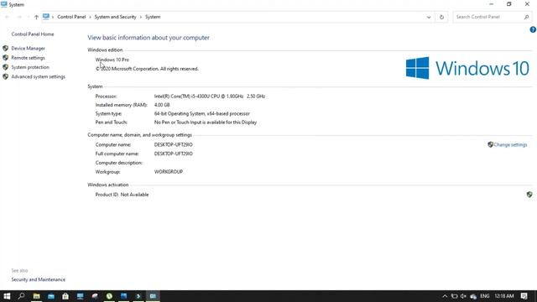Click the help question mark icon

(x=533, y=30)
